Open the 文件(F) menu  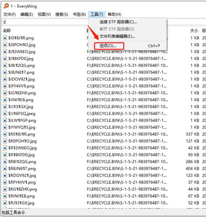point(9,14)
